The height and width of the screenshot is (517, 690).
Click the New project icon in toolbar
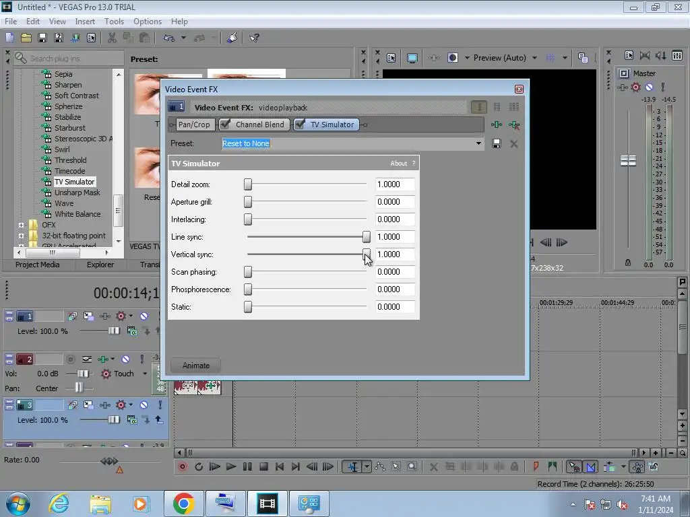click(9, 38)
